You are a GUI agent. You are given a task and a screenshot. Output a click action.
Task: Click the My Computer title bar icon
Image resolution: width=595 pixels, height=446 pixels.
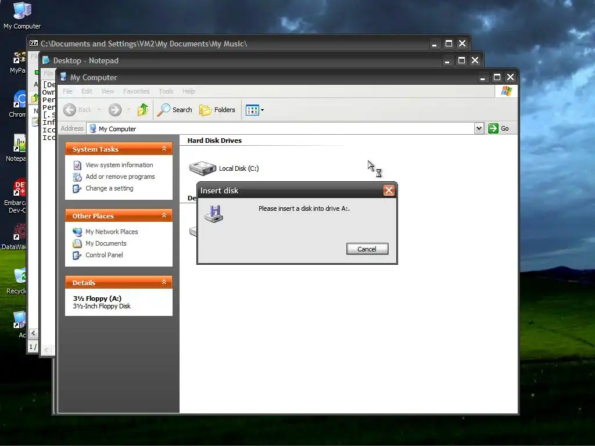(63, 77)
